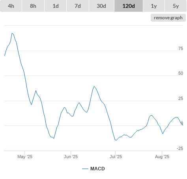Toggle the MACD legend label
The image size is (187, 179).
[x=97, y=169]
